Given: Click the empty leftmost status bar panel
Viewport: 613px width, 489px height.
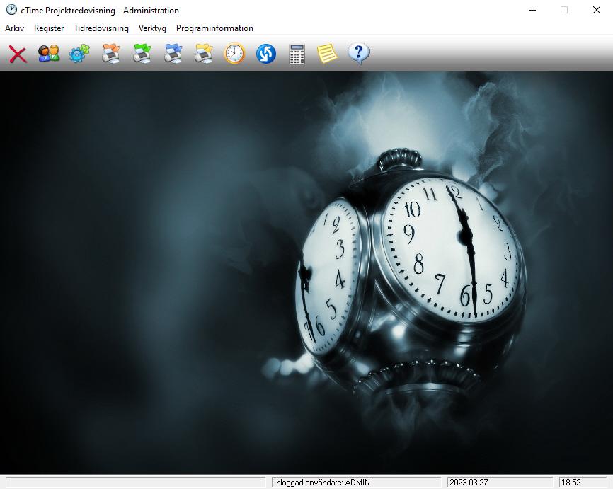Looking at the screenshot, I should pos(135,482).
